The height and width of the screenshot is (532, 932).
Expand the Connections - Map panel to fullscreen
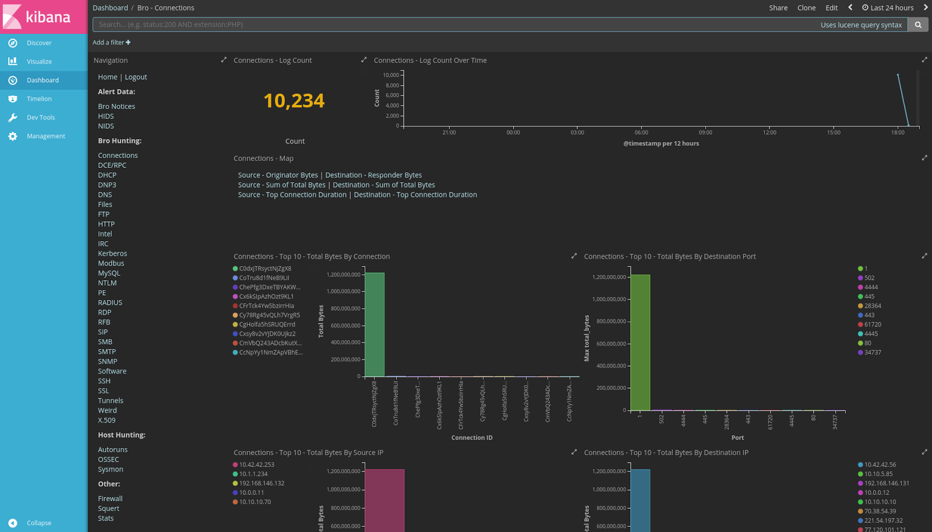tap(924, 157)
